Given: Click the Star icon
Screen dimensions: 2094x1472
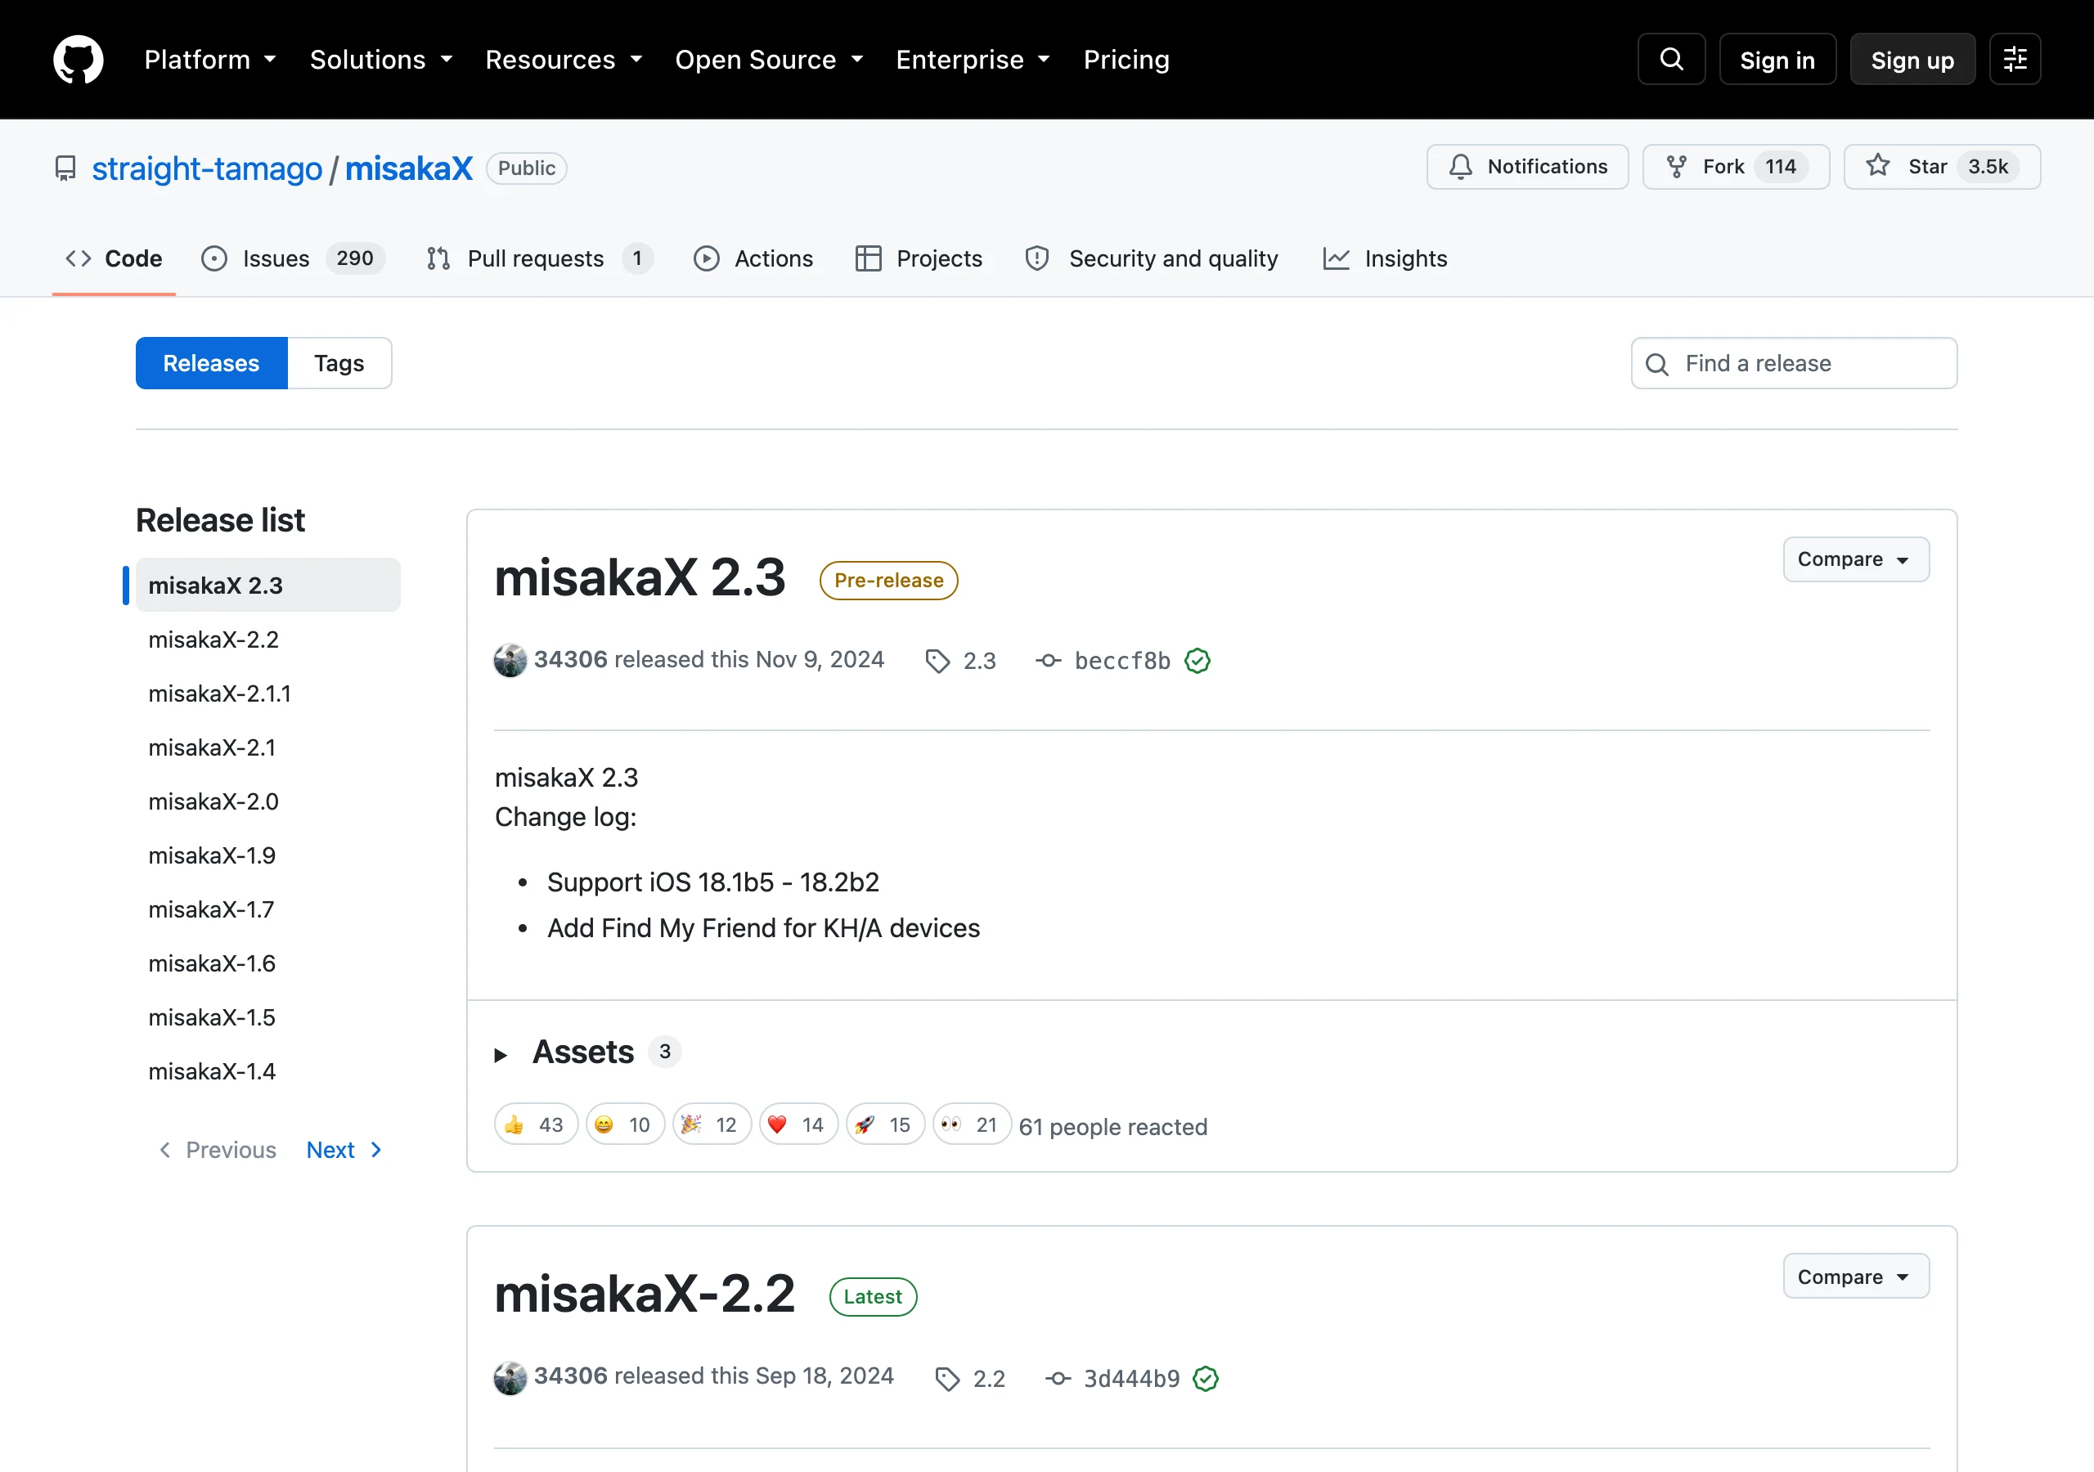Looking at the screenshot, I should [x=1878, y=166].
